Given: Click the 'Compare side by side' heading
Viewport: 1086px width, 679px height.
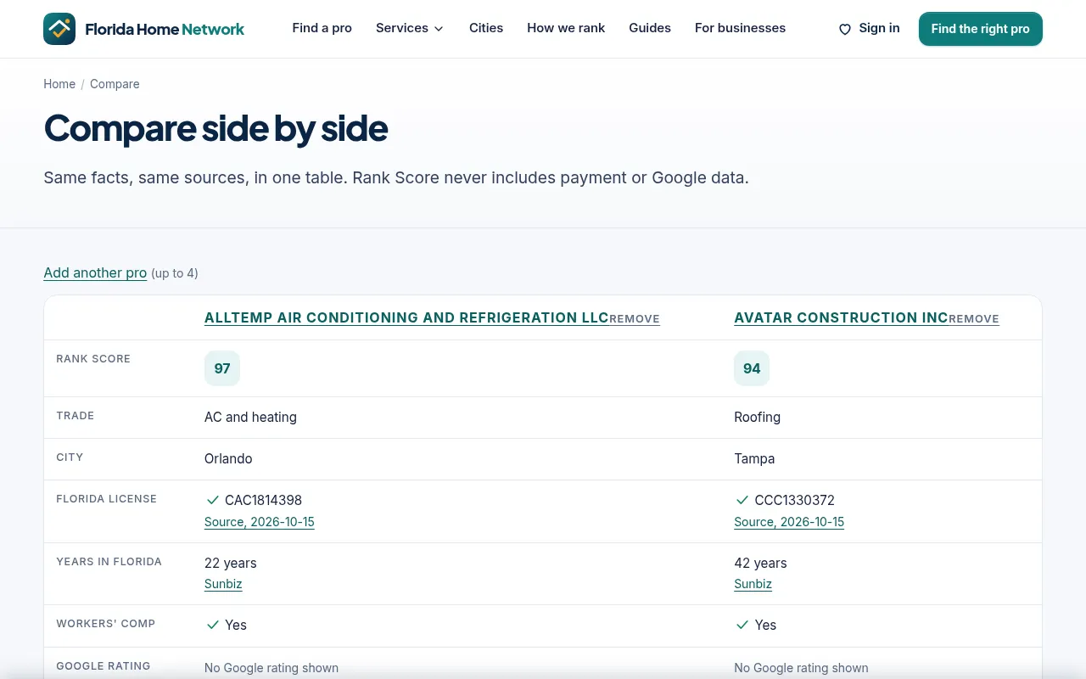Looking at the screenshot, I should click(x=216, y=128).
